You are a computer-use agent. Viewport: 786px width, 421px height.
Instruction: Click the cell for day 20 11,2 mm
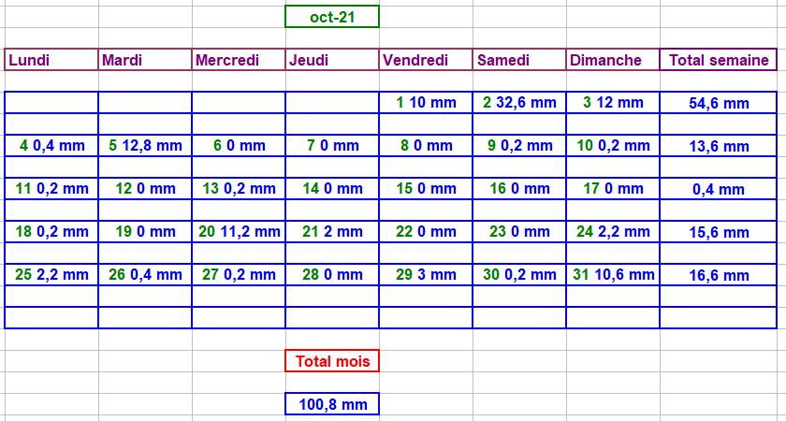[239, 232]
